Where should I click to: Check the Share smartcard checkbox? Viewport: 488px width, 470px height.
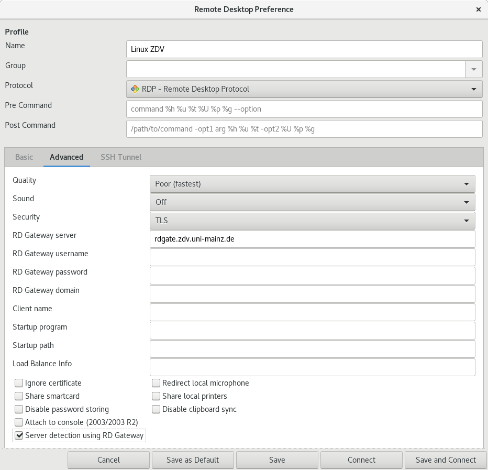(19, 396)
